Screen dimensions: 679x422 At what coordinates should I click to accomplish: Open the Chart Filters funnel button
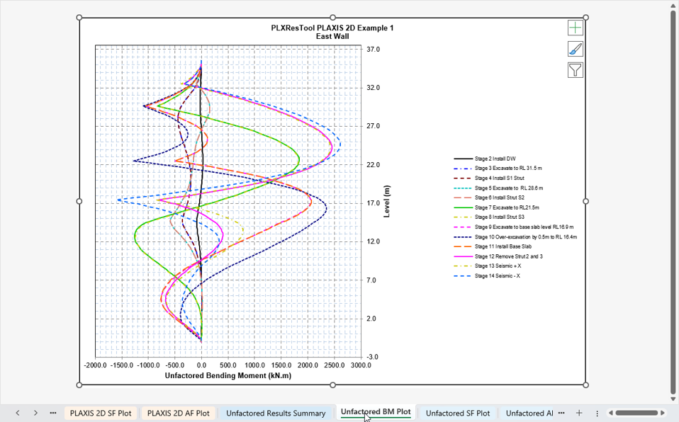pos(575,70)
